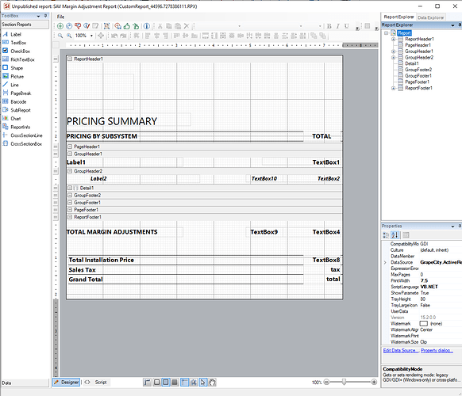Collapse the ReportHeader1 section

(70, 59)
